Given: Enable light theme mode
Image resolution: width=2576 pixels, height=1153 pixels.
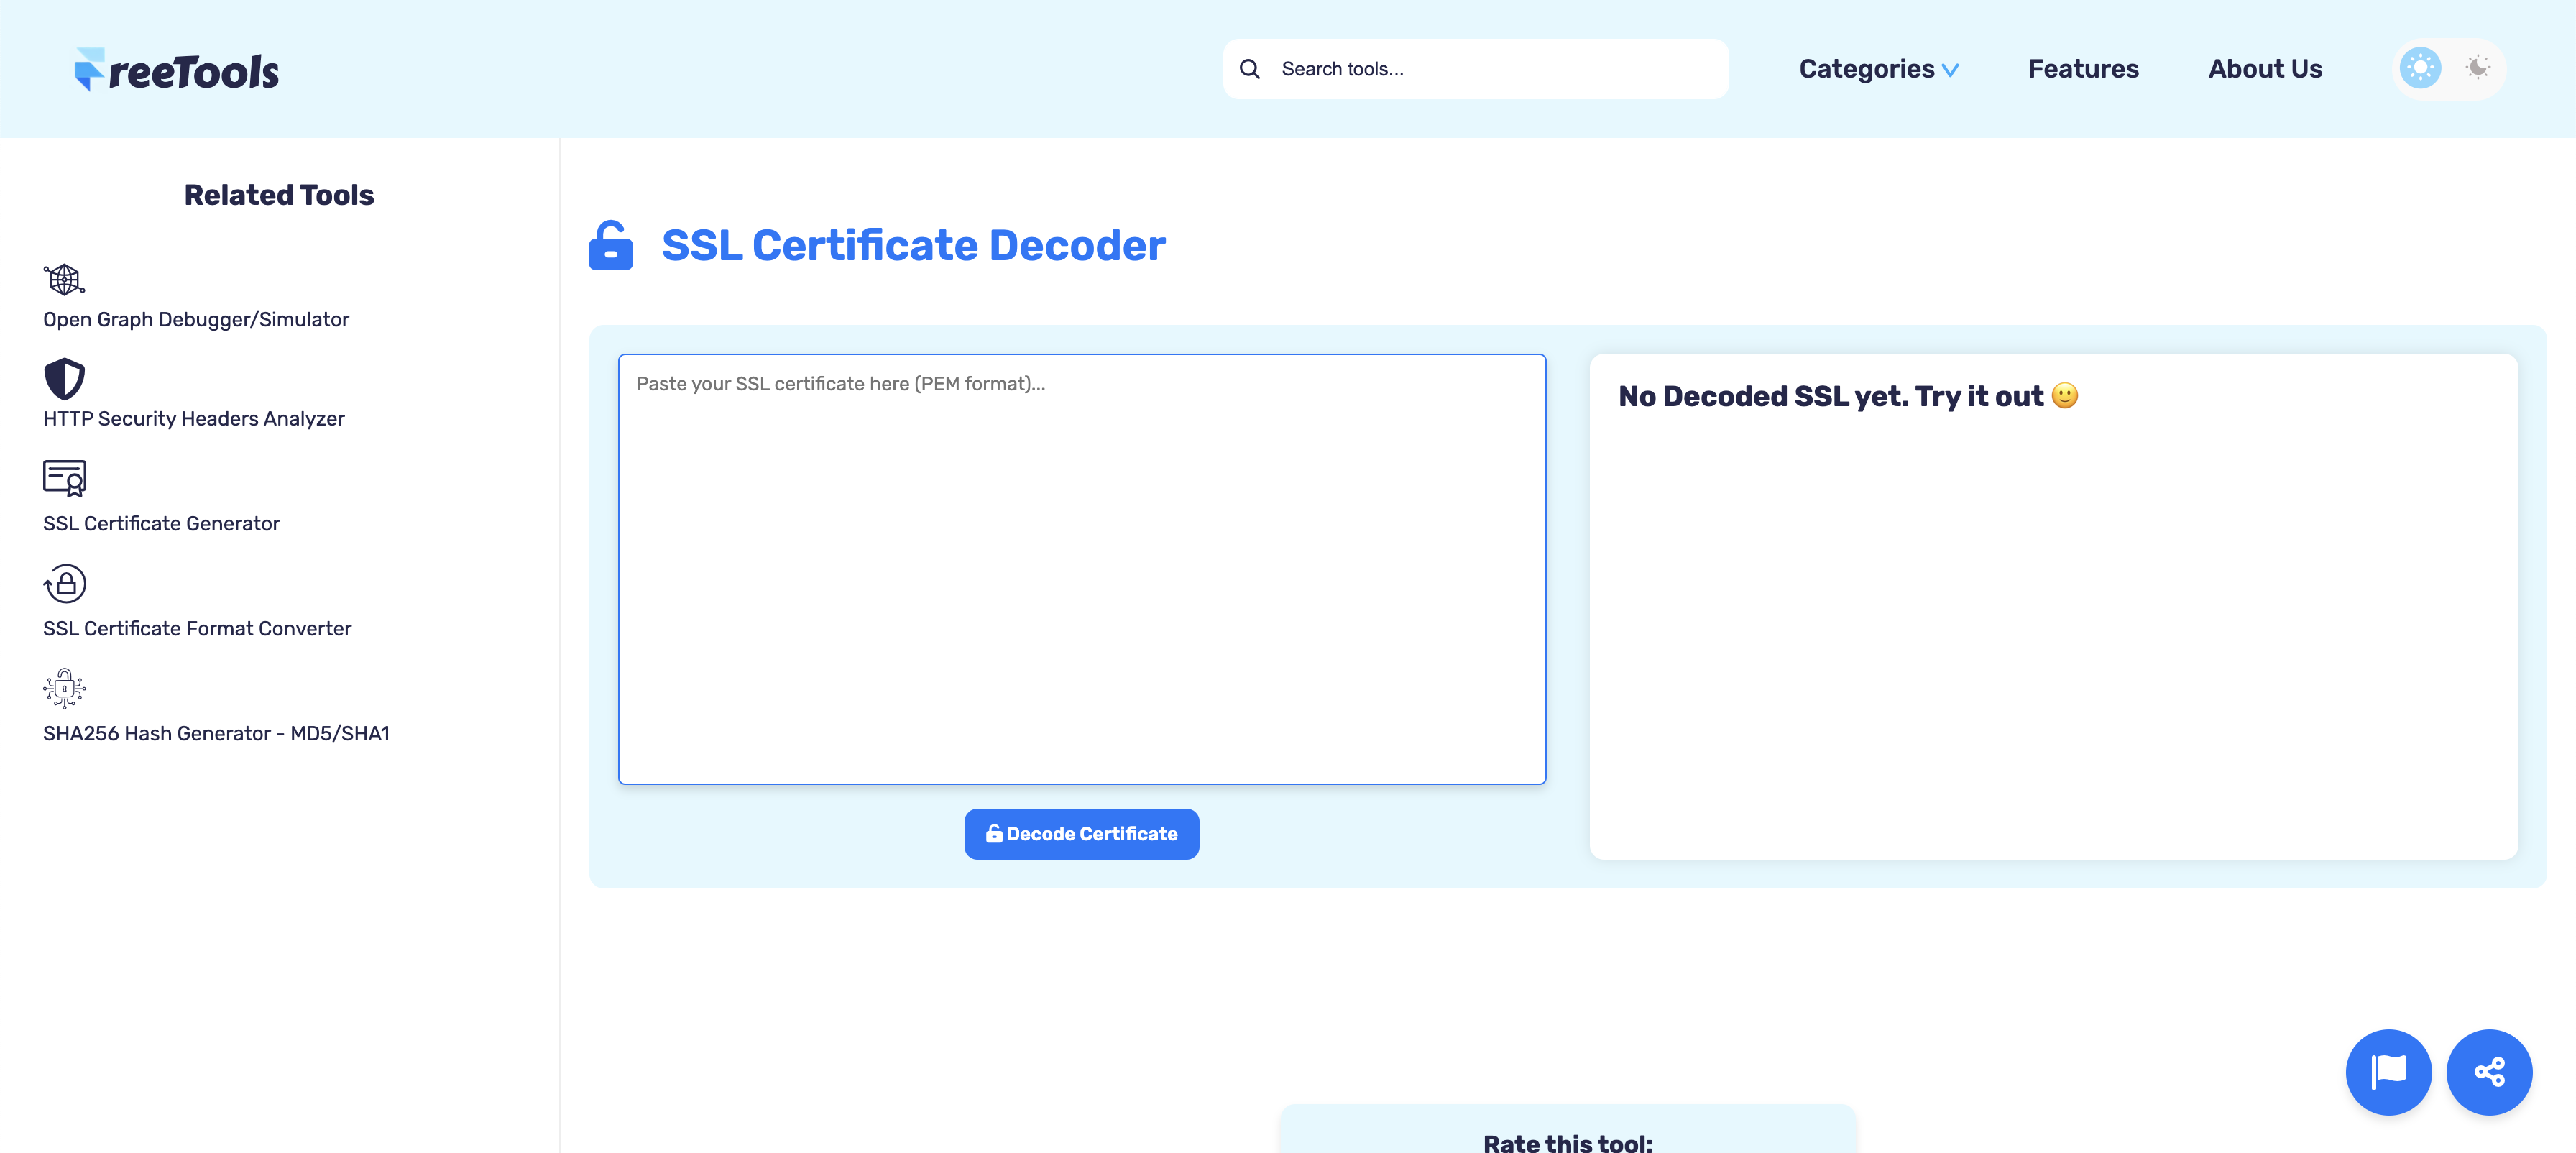Looking at the screenshot, I should tap(2419, 68).
